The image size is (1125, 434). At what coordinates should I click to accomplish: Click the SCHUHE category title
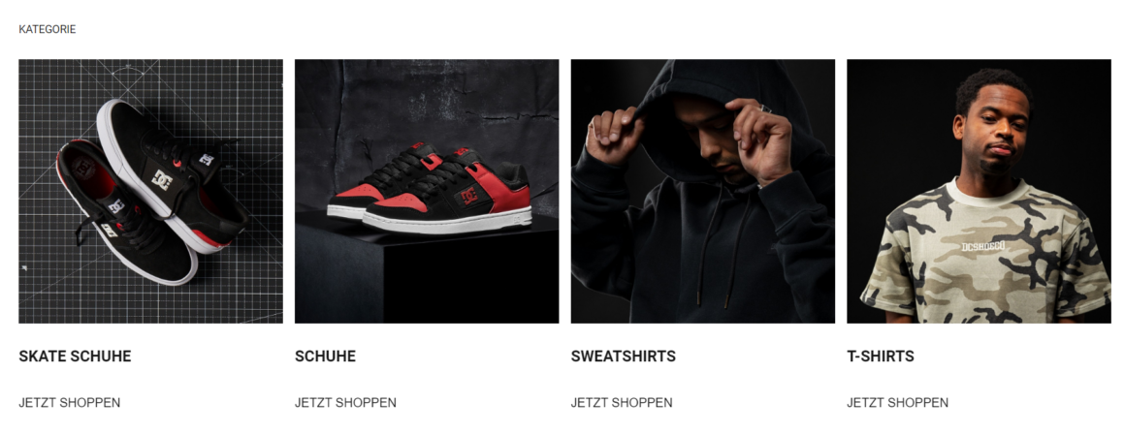pyautogui.click(x=325, y=356)
